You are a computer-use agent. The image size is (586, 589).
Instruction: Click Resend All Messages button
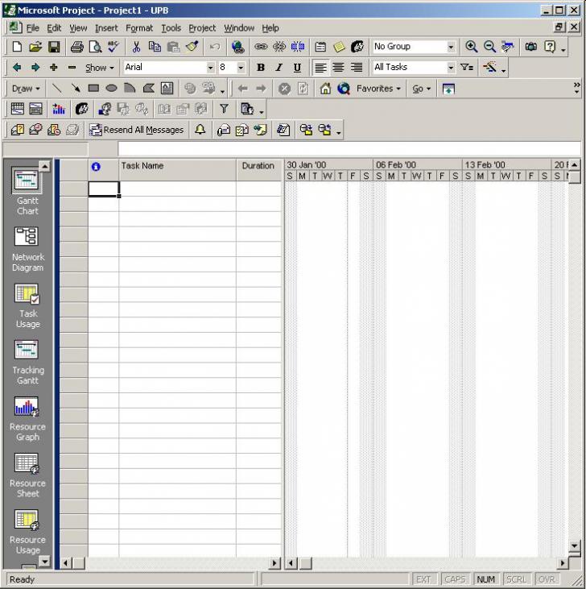[x=137, y=130]
